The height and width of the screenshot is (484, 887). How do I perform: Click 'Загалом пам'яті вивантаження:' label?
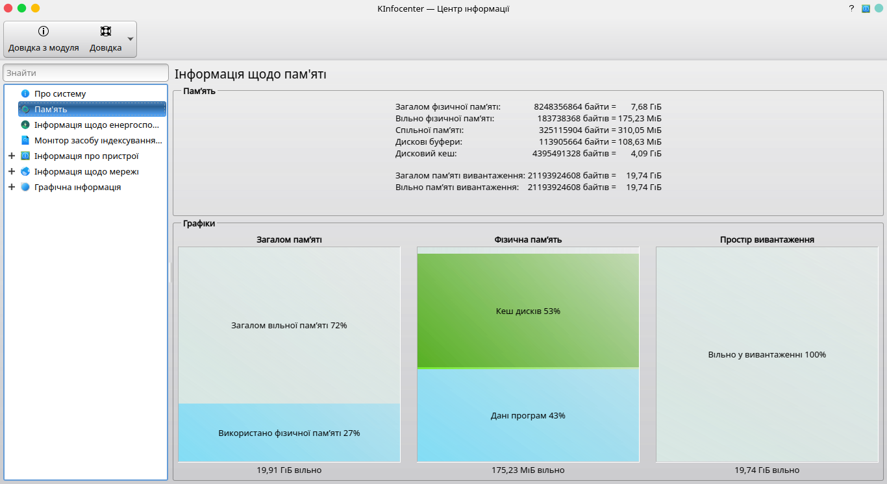coord(460,175)
